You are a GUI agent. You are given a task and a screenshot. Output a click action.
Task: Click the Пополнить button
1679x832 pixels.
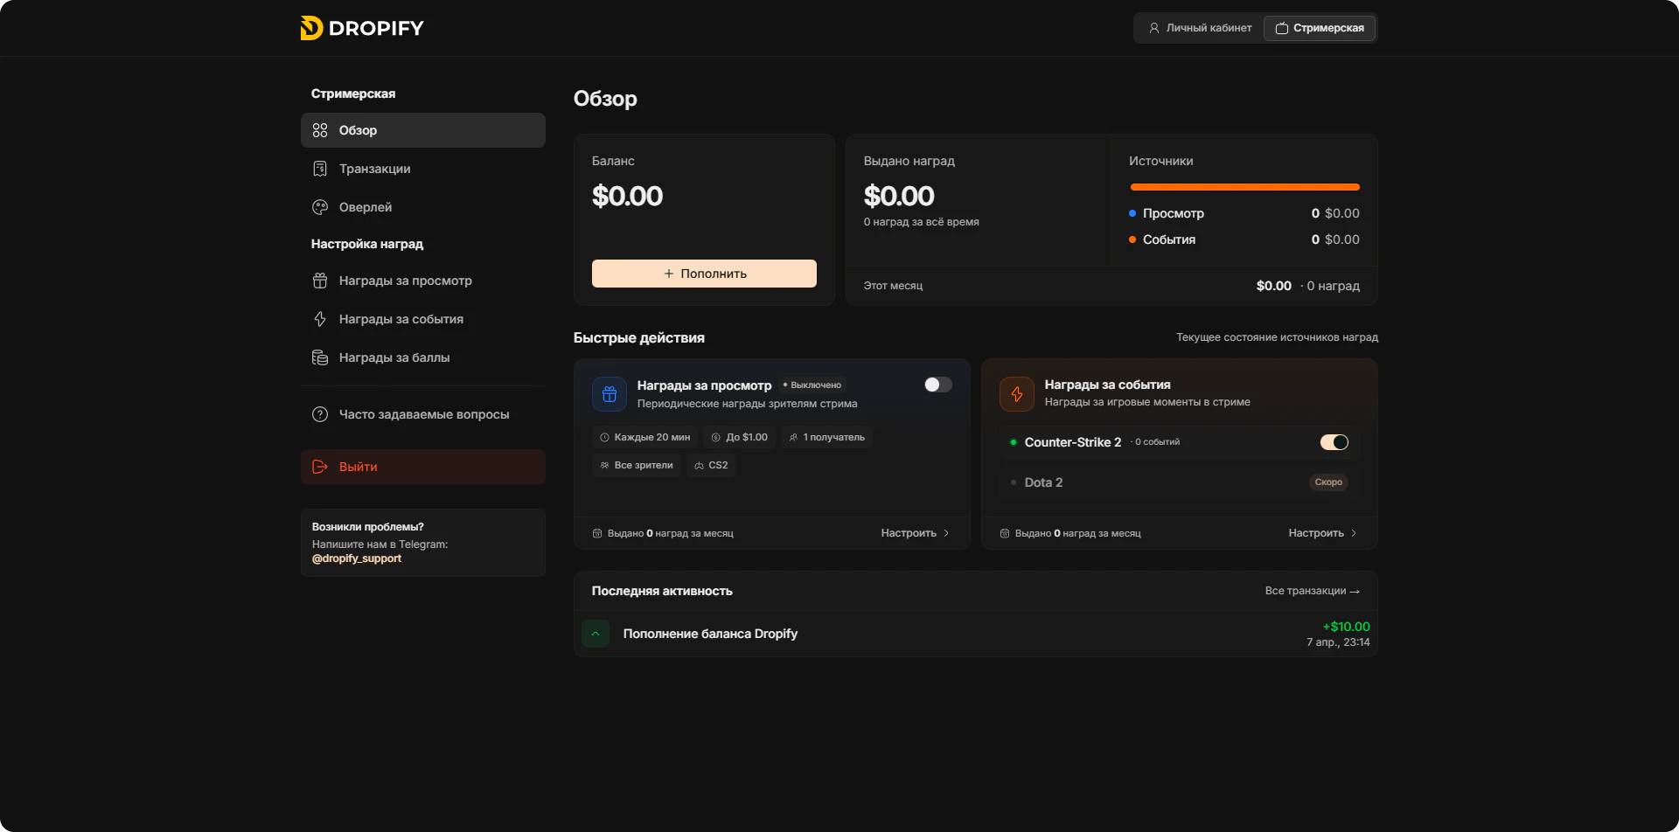coord(704,274)
